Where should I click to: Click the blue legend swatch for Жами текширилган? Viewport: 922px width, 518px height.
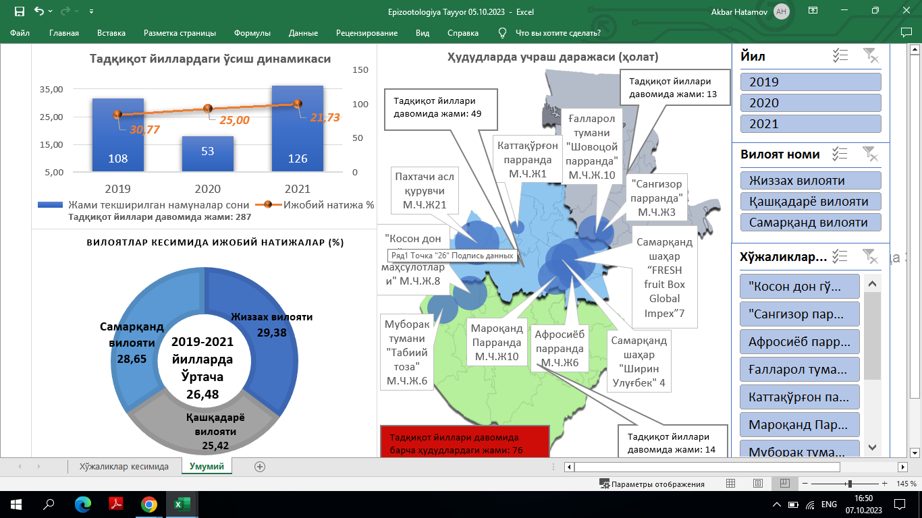51,205
